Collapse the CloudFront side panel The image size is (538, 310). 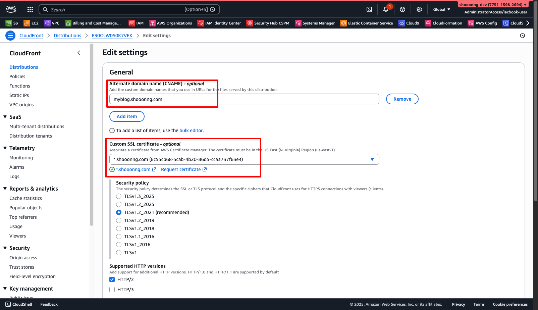click(x=79, y=53)
